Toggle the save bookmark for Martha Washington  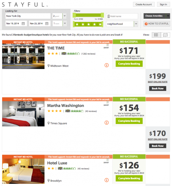click(x=108, y=102)
